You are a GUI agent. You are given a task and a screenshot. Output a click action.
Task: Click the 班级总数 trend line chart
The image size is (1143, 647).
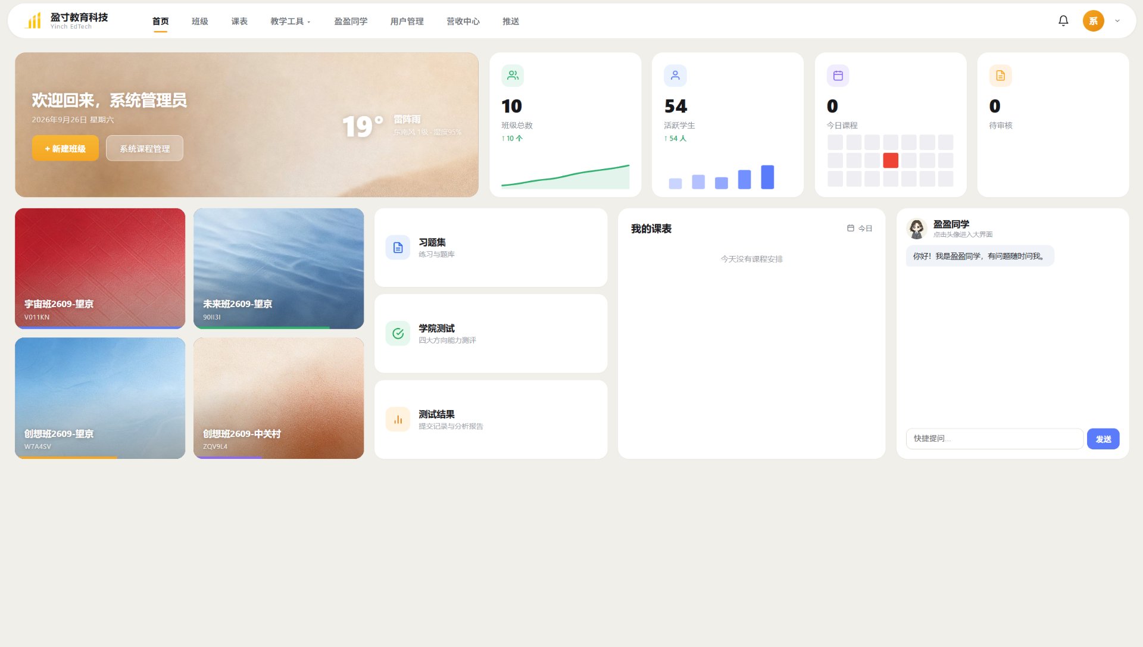pyautogui.click(x=565, y=176)
